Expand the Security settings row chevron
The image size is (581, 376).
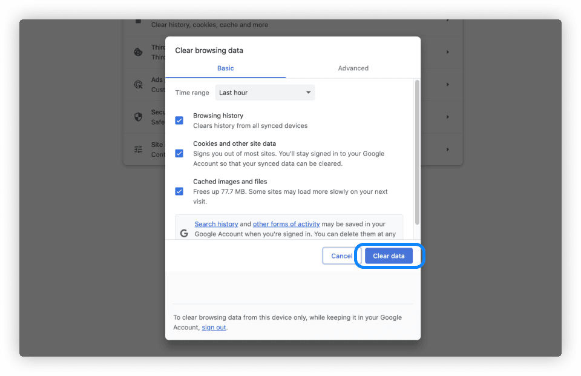(447, 116)
